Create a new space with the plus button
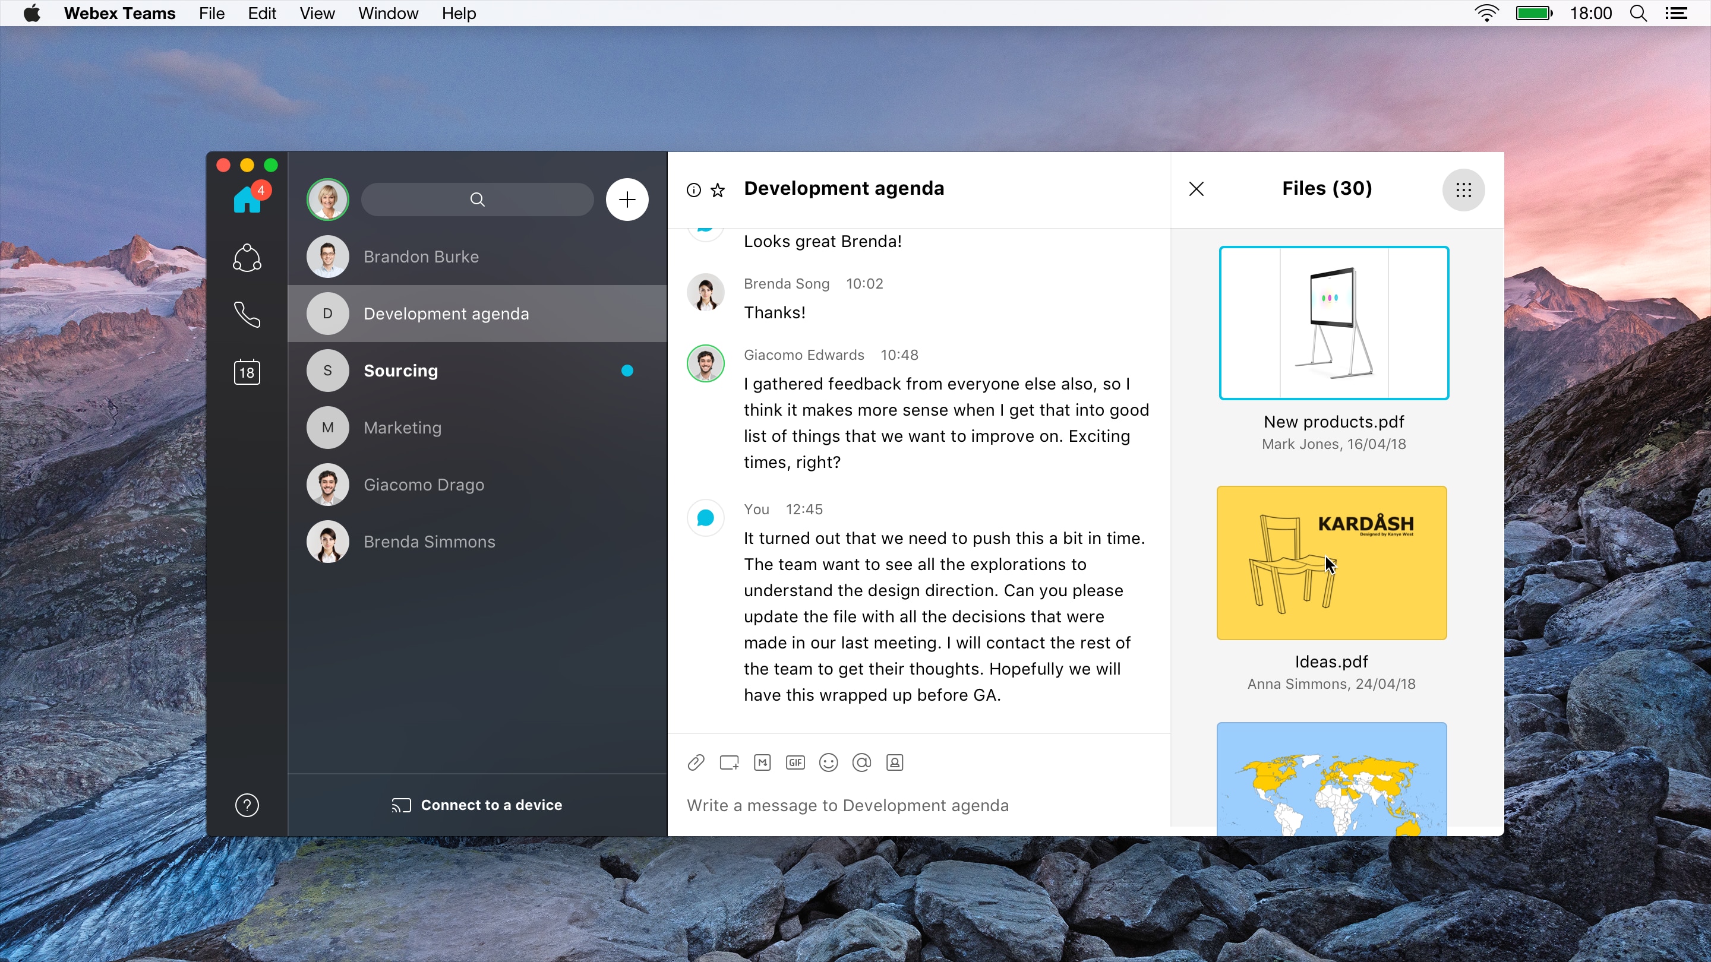1711x962 pixels. [x=627, y=199]
